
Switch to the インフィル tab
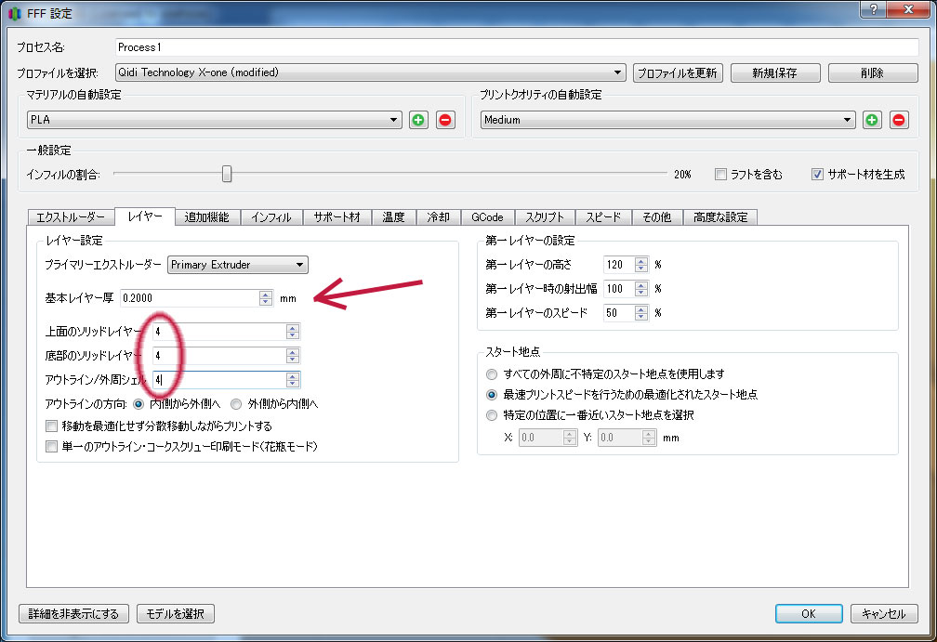tap(271, 217)
